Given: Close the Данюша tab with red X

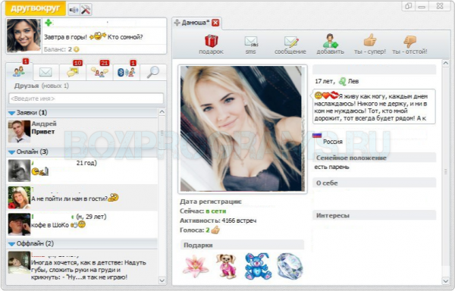Looking at the screenshot, I should click(215, 23).
